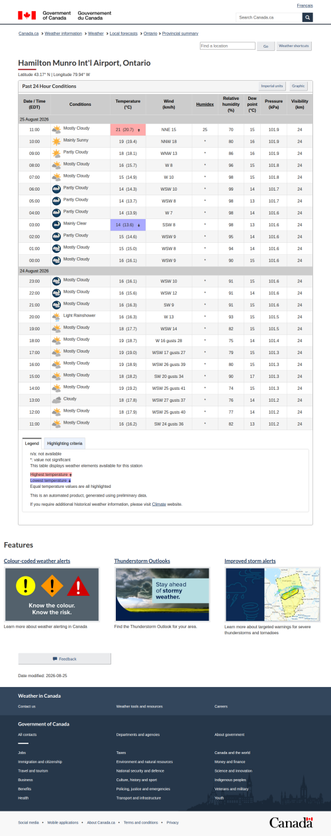This screenshot has height=836, width=331.
Task: Open the Careers footer link
Action: point(221,706)
